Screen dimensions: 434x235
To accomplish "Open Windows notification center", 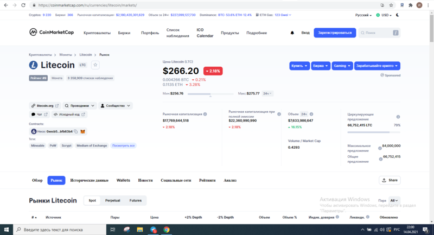I will [x=425, y=230].
